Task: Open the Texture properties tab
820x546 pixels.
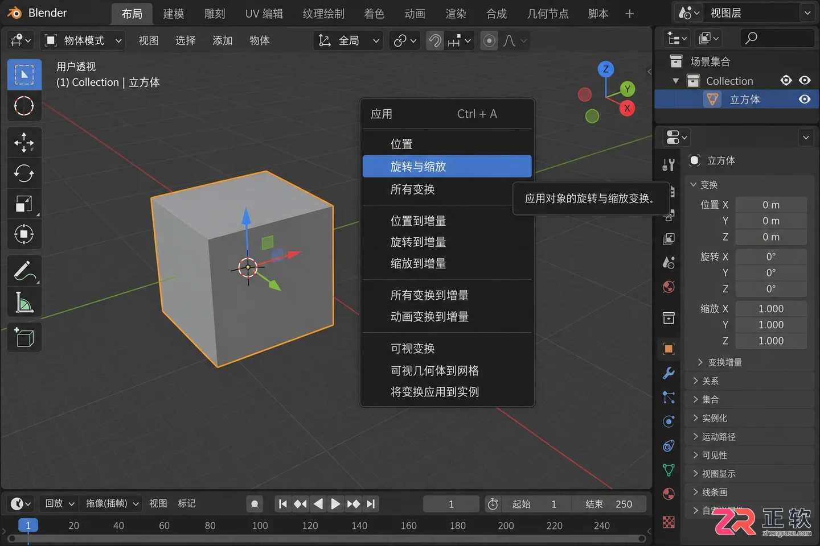Action: [x=669, y=521]
